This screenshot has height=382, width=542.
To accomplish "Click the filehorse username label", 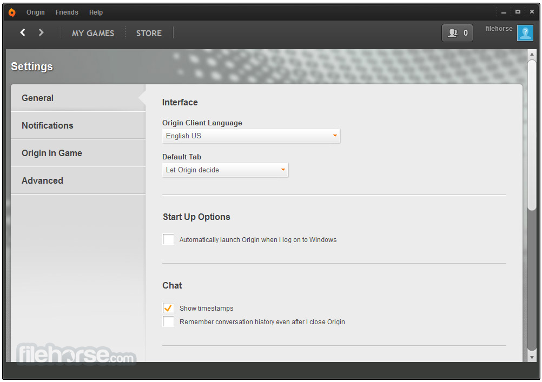I will click(x=499, y=29).
